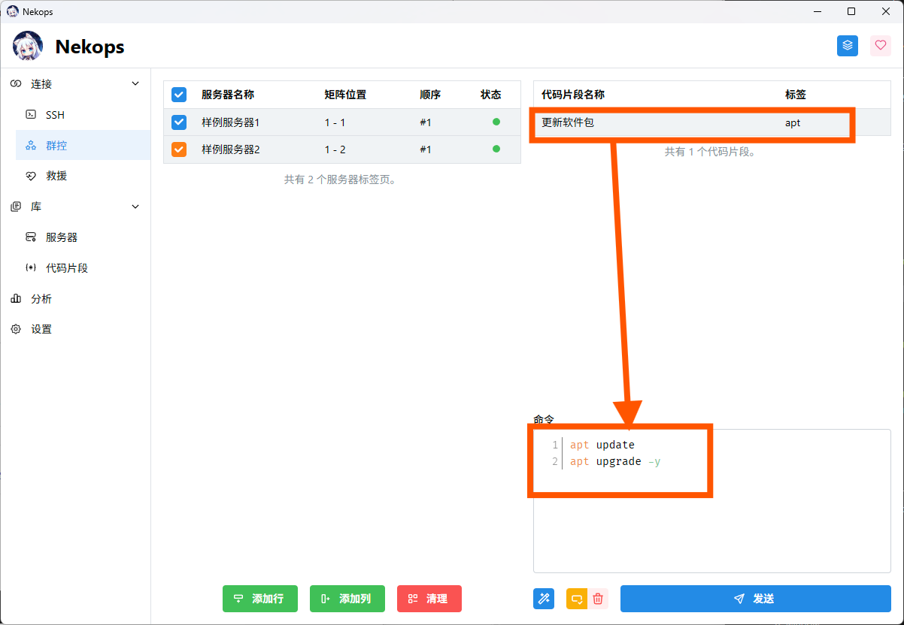Collapse the 库 section chevron
This screenshot has width=904, height=625.
click(x=135, y=207)
